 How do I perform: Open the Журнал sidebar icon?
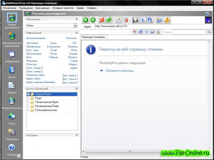12,88
